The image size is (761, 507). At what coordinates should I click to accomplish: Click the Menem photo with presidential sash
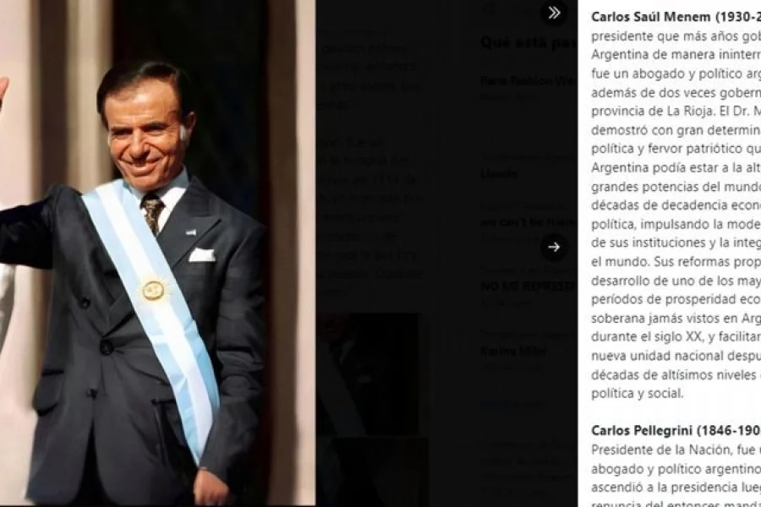tap(158, 253)
